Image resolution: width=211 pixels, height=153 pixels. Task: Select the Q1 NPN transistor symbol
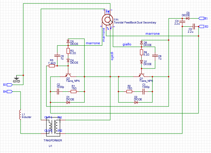141,75
